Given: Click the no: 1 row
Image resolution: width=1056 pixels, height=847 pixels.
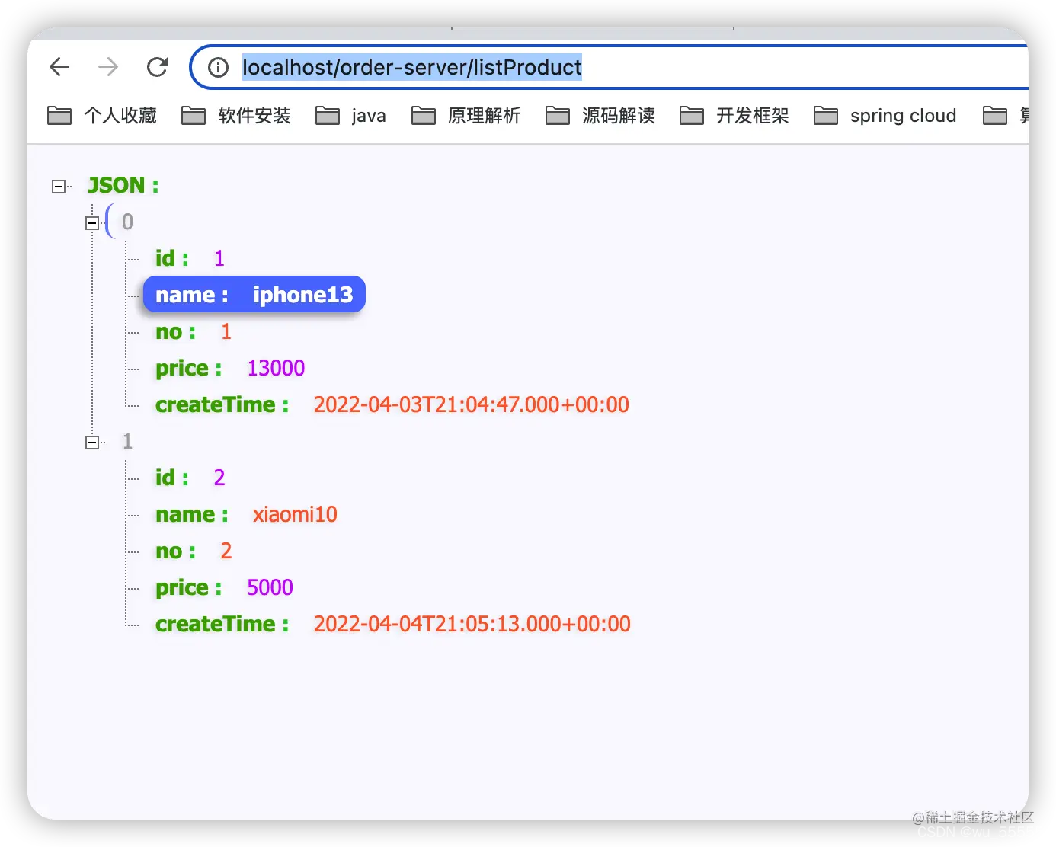Looking at the screenshot, I should [193, 331].
